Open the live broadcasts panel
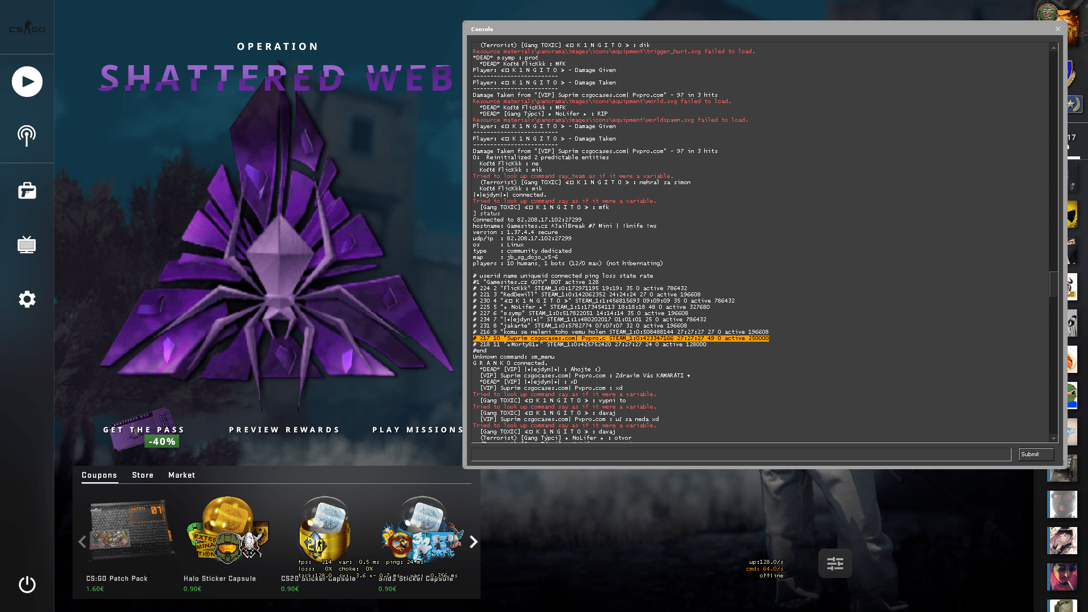Viewport: 1088px width, 612px height. [x=27, y=135]
